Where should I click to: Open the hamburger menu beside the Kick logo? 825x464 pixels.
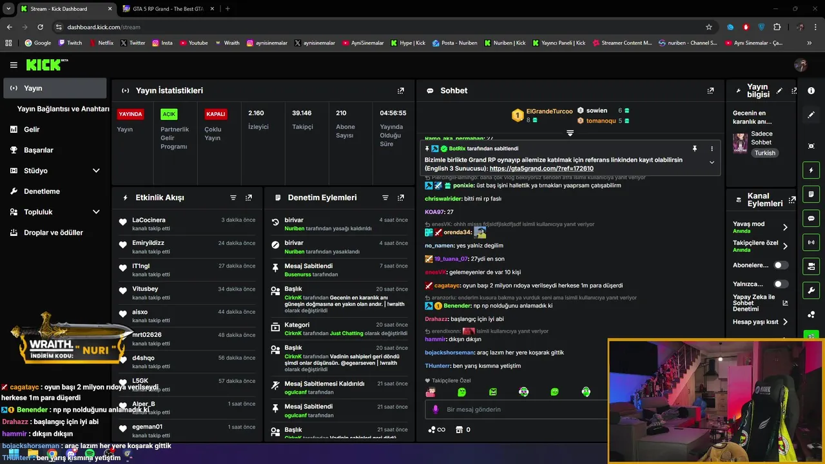point(14,65)
